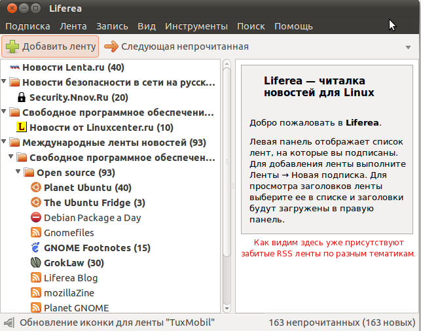Click the Liferea Blog RSS icon

click(x=36, y=277)
